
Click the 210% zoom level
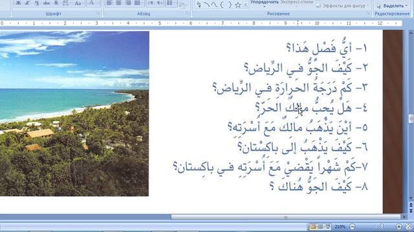(340, 226)
